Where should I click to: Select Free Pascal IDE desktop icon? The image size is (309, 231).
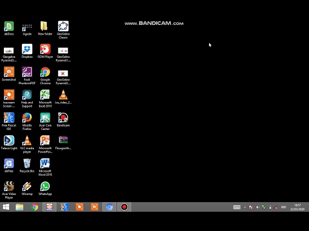9,121
